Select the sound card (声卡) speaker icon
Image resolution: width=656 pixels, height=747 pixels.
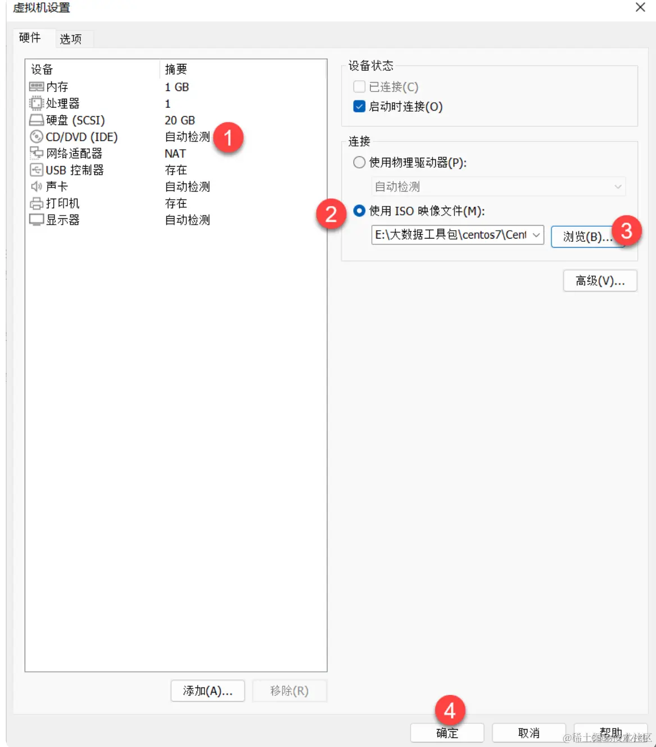coord(37,186)
